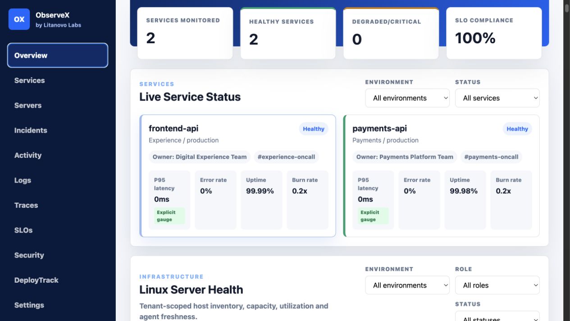The width and height of the screenshot is (570, 321).
Task: Click the Owner: Payments Platform Team tag
Action: pos(405,157)
